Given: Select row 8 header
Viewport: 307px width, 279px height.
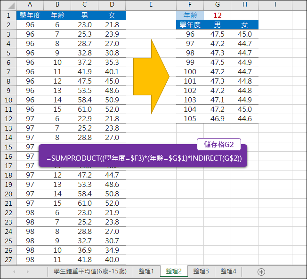Looking at the screenshot, I should coord(8,81).
